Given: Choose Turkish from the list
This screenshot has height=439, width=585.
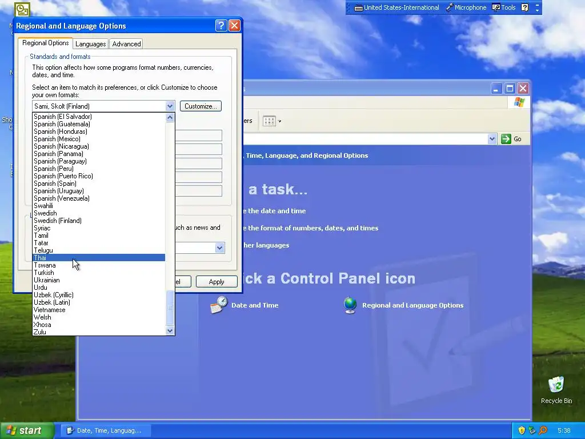Looking at the screenshot, I should pos(99,273).
